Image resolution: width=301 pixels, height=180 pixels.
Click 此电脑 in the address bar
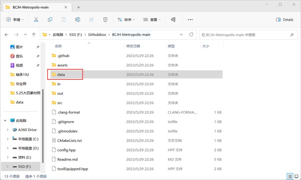[58, 35]
